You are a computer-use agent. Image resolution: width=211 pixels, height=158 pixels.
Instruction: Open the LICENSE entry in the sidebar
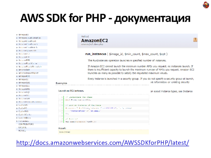click(22, 127)
